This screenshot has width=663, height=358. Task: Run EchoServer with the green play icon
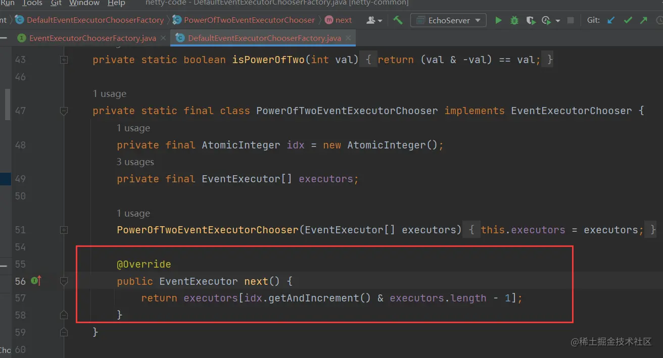tap(498, 20)
